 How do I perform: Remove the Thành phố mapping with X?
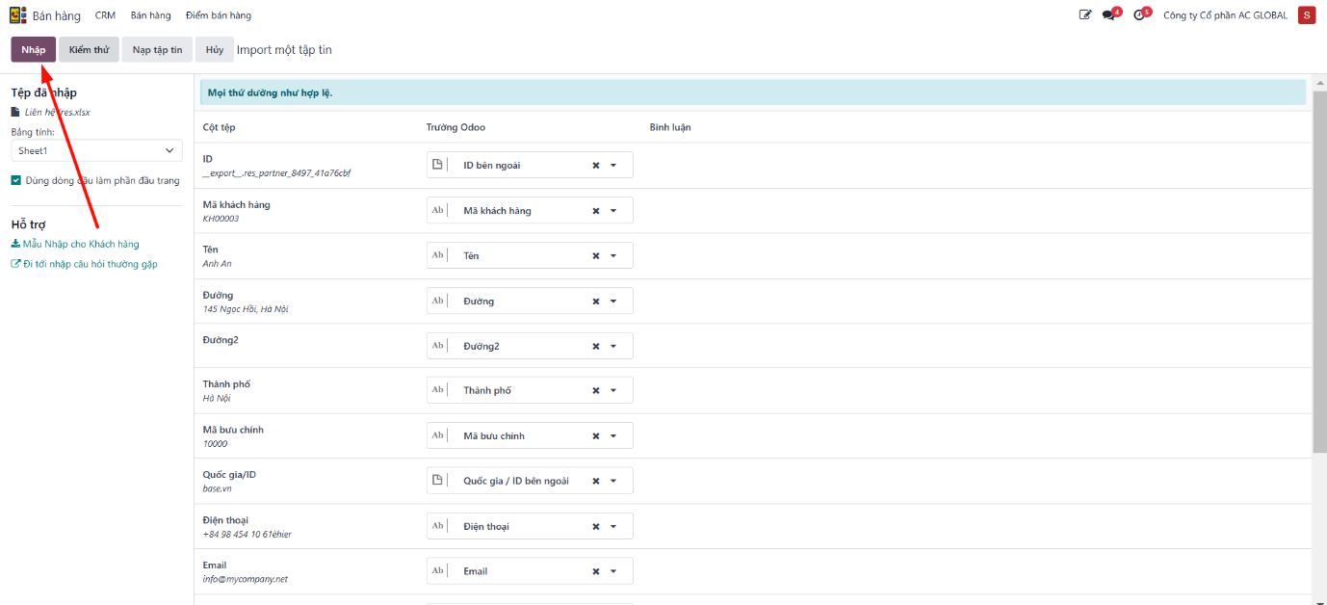[x=596, y=391]
